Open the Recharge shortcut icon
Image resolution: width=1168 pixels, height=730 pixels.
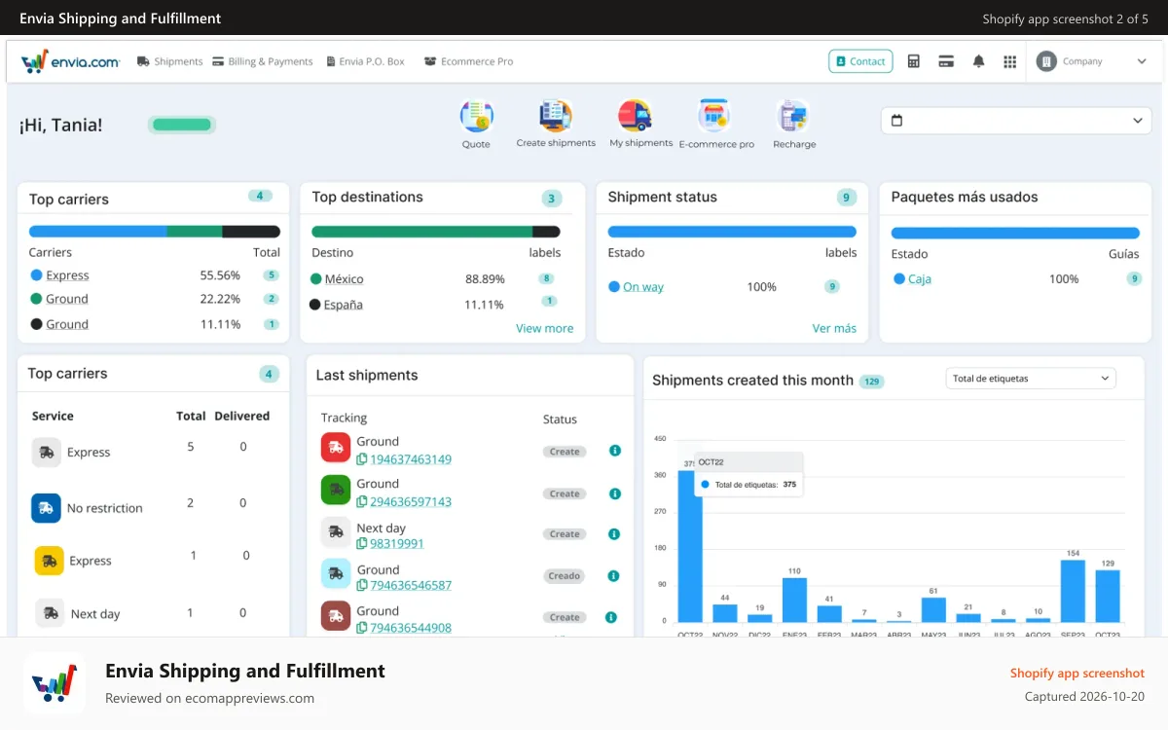793,117
